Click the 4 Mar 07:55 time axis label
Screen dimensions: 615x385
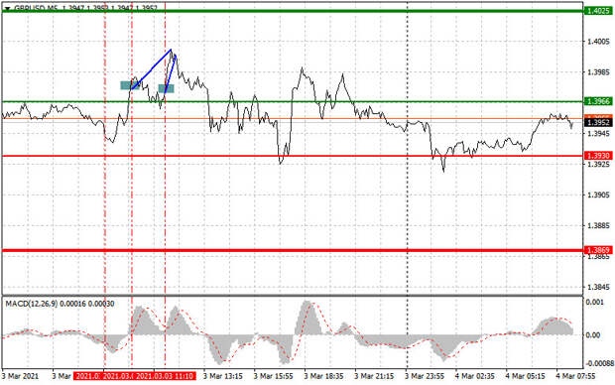tap(575, 376)
